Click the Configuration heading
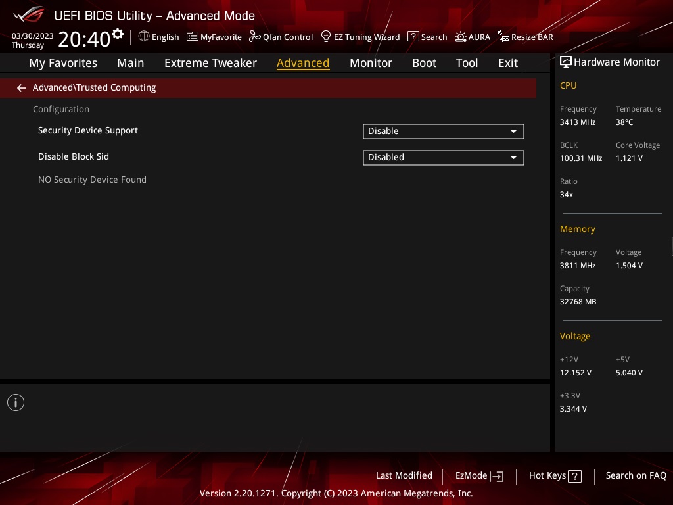 (61, 110)
